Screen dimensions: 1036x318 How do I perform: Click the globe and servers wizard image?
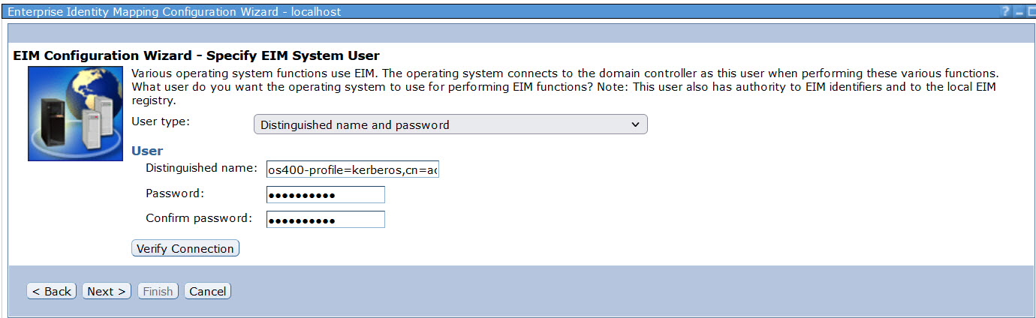point(75,113)
